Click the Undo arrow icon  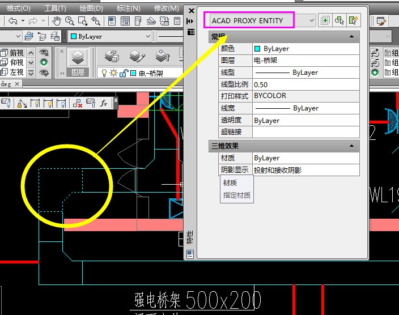pyautogui.click(x=12, y=21)
